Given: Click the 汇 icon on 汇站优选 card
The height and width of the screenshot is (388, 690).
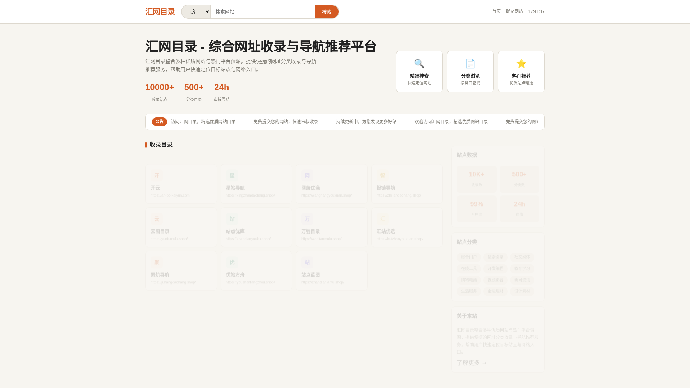Looking at the screenshot, I should pyautogui.click(x=382, y=219).
